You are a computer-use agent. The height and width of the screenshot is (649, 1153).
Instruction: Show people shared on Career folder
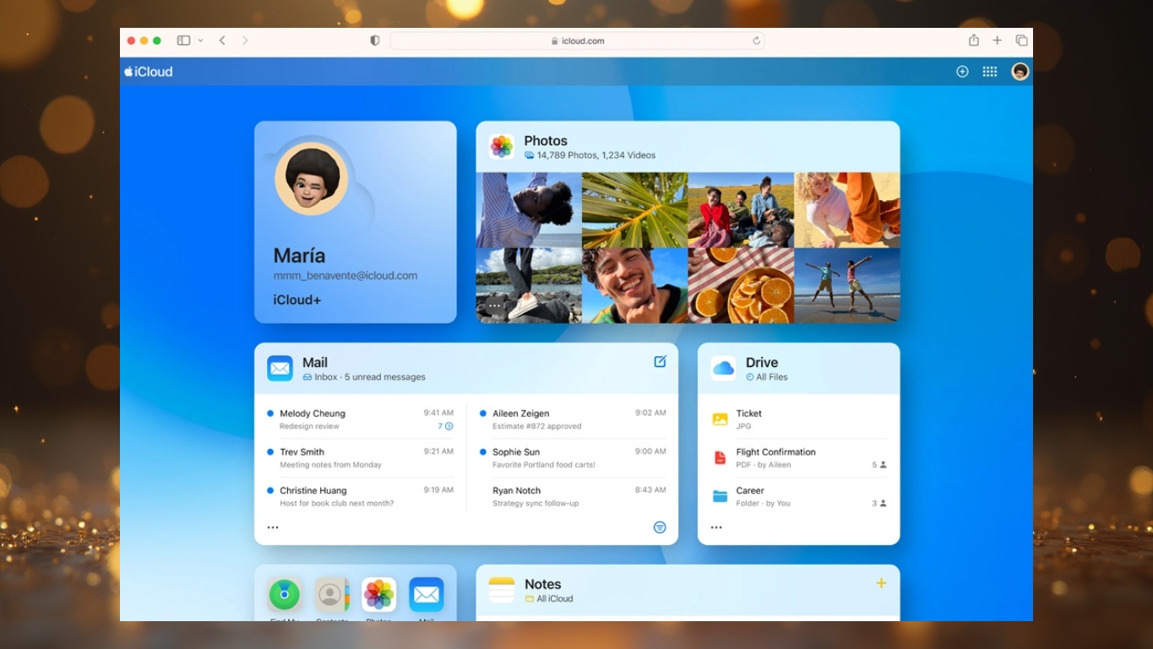pyautogui.click(x=879, y=503)
